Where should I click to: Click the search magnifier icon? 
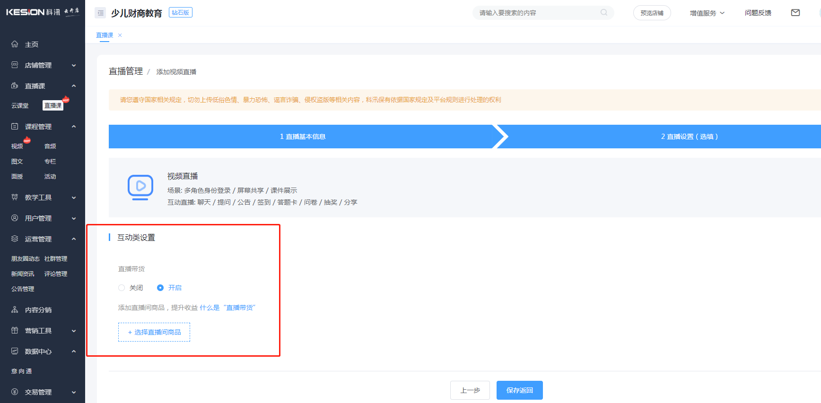[x=604, y=13]
